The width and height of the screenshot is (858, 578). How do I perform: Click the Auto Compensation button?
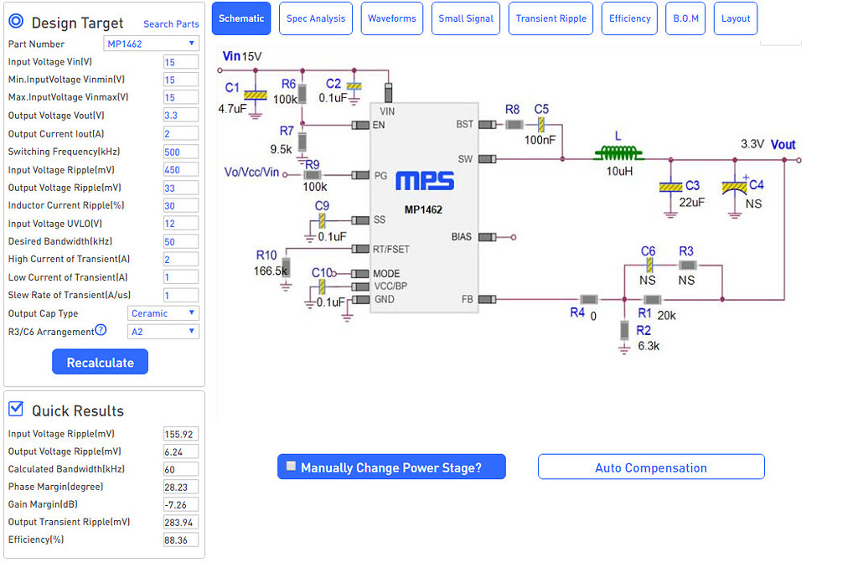coord(650,467)
